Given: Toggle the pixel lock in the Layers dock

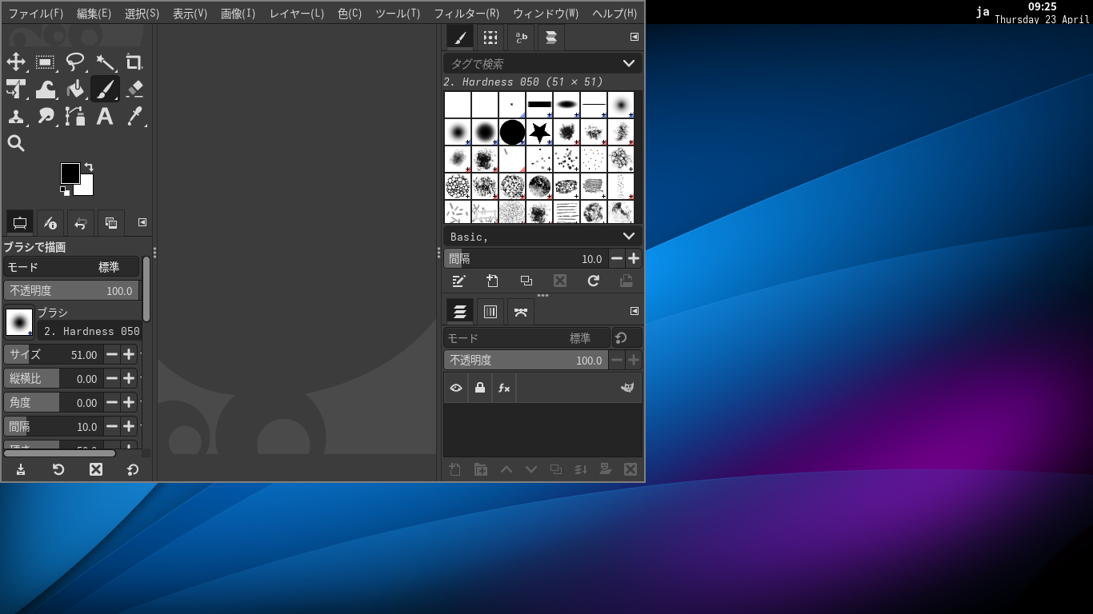Looking at the screenshot, I should tap(479, 388).
